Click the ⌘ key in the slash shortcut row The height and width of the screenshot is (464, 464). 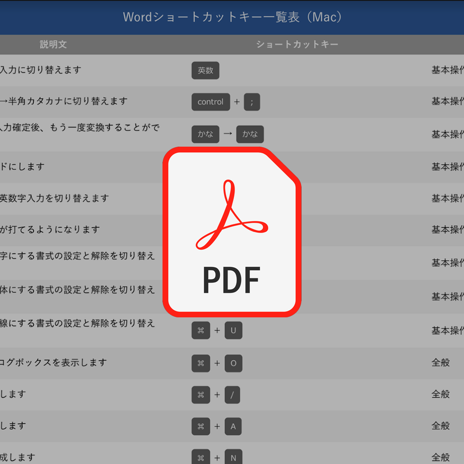pos(201,395)
